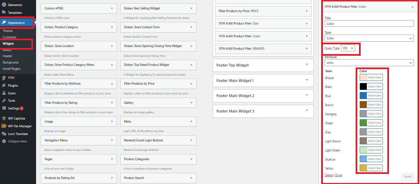Click the WP Captcha shield icon
The height and width of the screenshot is (184, 420).
click(4, 119)
